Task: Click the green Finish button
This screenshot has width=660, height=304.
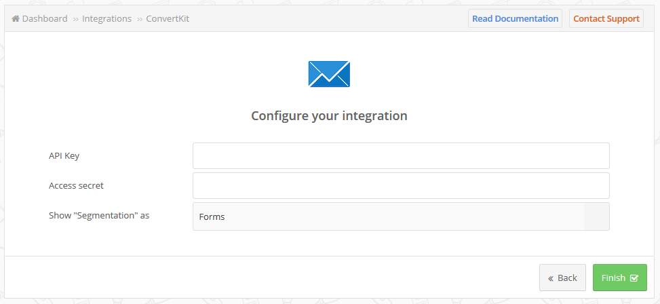Action: (619, 278)
